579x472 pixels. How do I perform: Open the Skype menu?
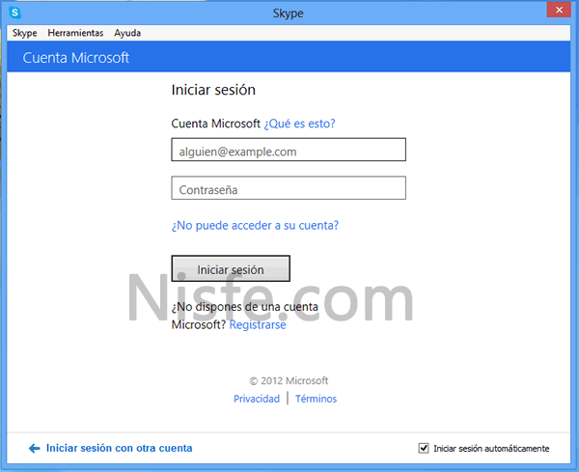25,33
